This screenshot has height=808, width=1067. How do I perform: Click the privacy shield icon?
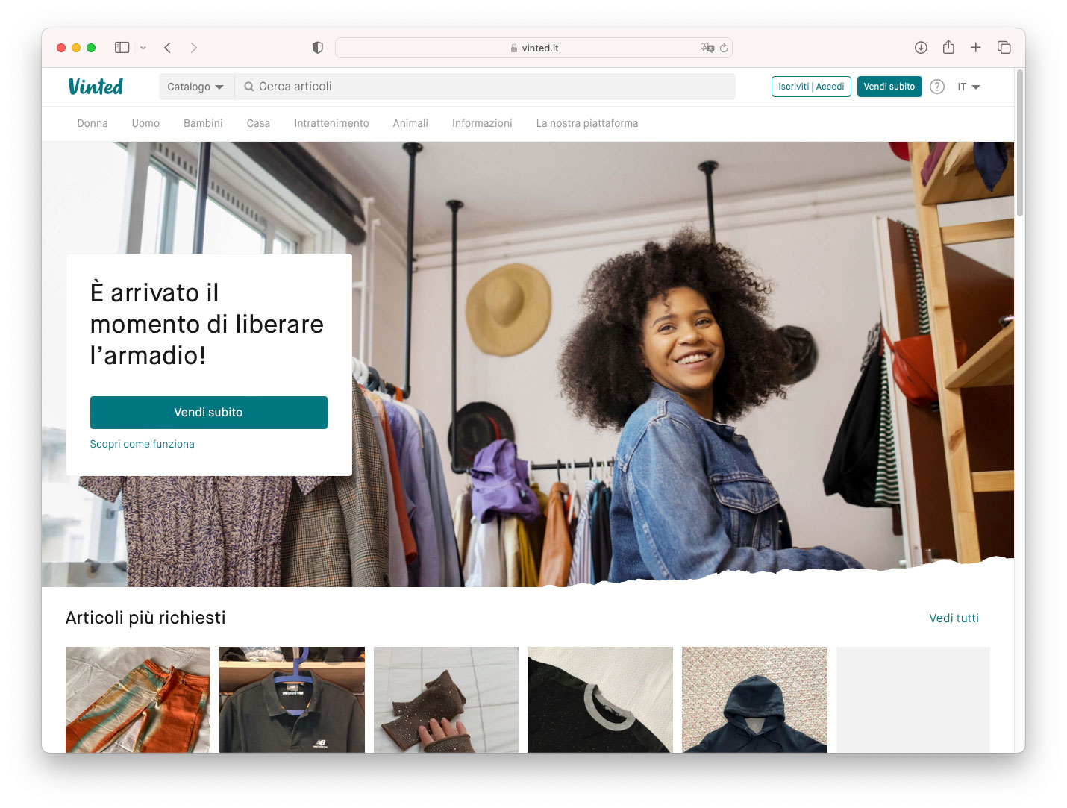[318, 48]
